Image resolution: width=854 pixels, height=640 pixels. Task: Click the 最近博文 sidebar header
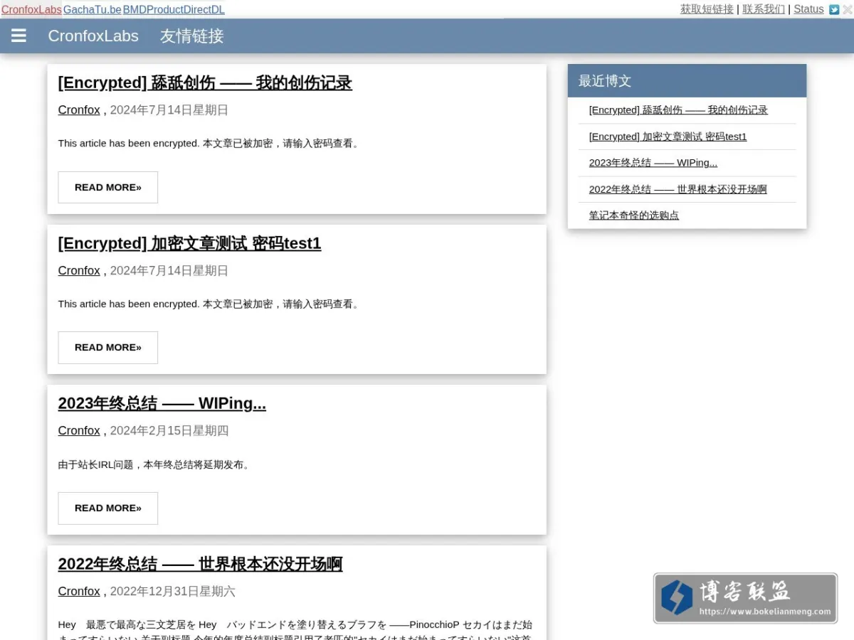point(687,81)
